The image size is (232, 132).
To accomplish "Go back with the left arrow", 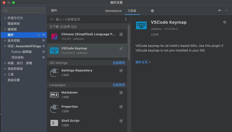I will [220, 10].
